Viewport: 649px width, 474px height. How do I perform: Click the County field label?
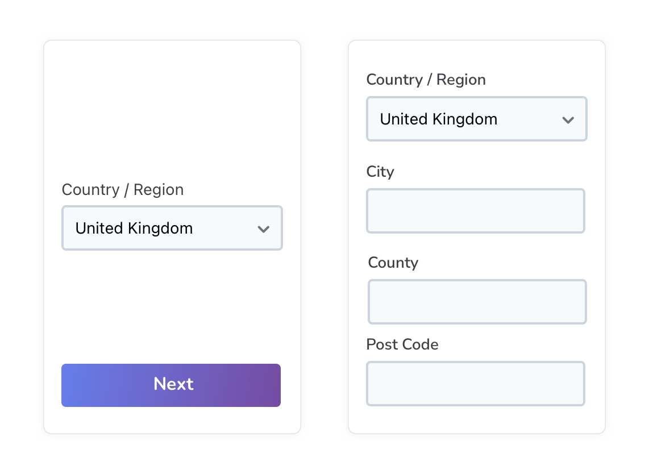click(x=393, y=263)
